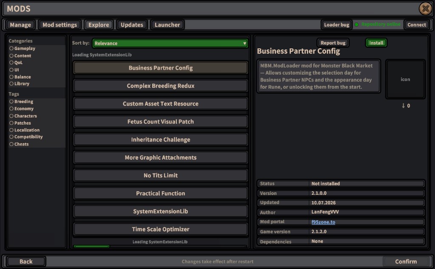
Task: Click the loading progress bar
Action: point(160,246)
